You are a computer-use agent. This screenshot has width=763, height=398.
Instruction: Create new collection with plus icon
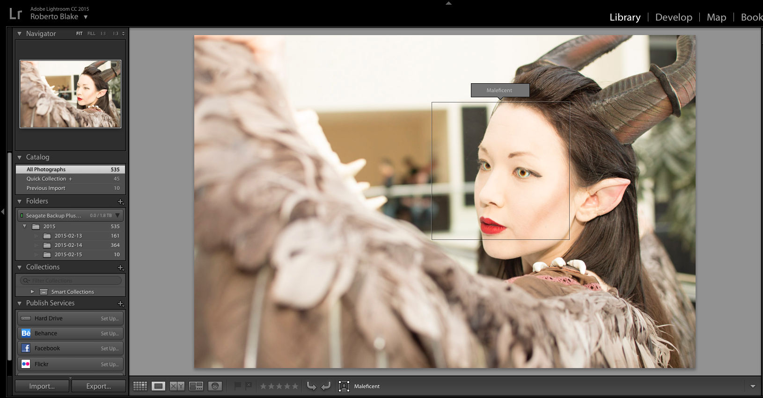click(120, 268)
